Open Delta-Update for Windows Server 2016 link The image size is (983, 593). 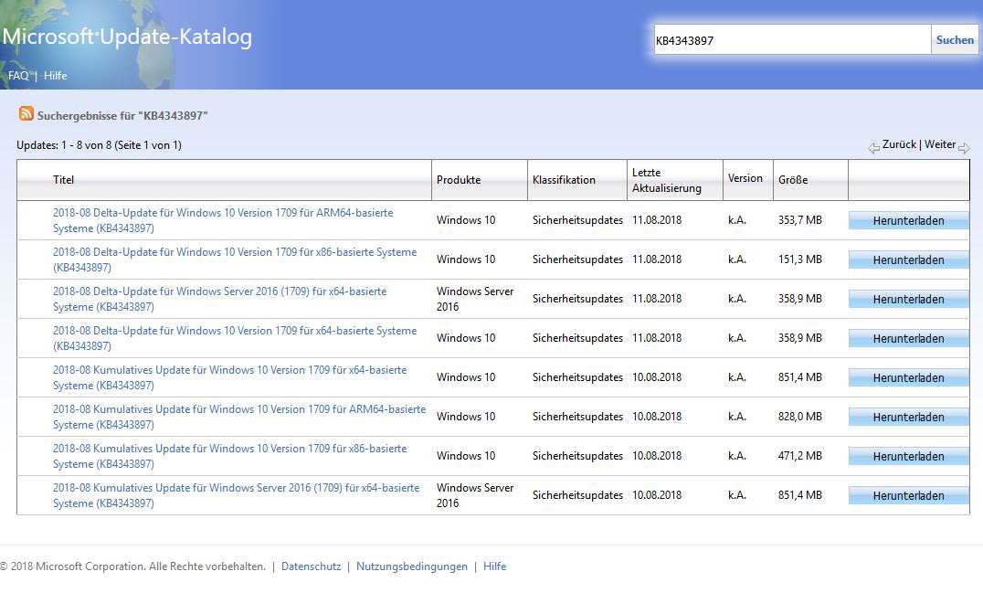[x=219, y=291]
